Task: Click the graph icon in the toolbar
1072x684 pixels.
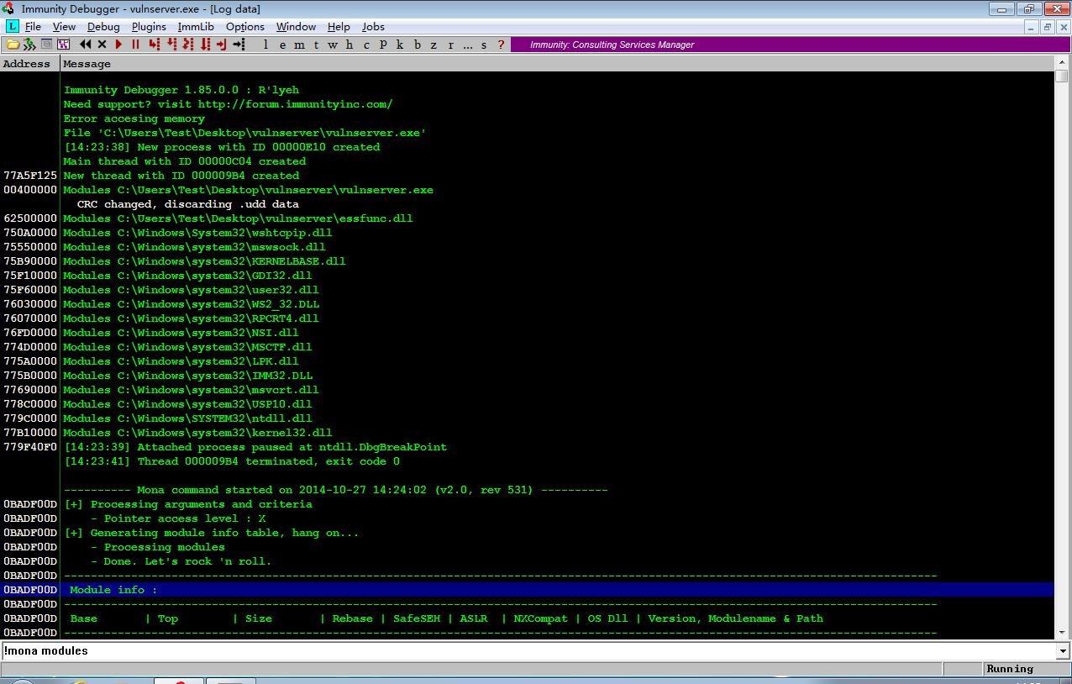Action: click(63, 45)
